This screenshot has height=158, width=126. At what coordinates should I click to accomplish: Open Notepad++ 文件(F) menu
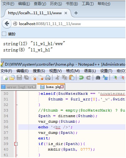[6, 71]
